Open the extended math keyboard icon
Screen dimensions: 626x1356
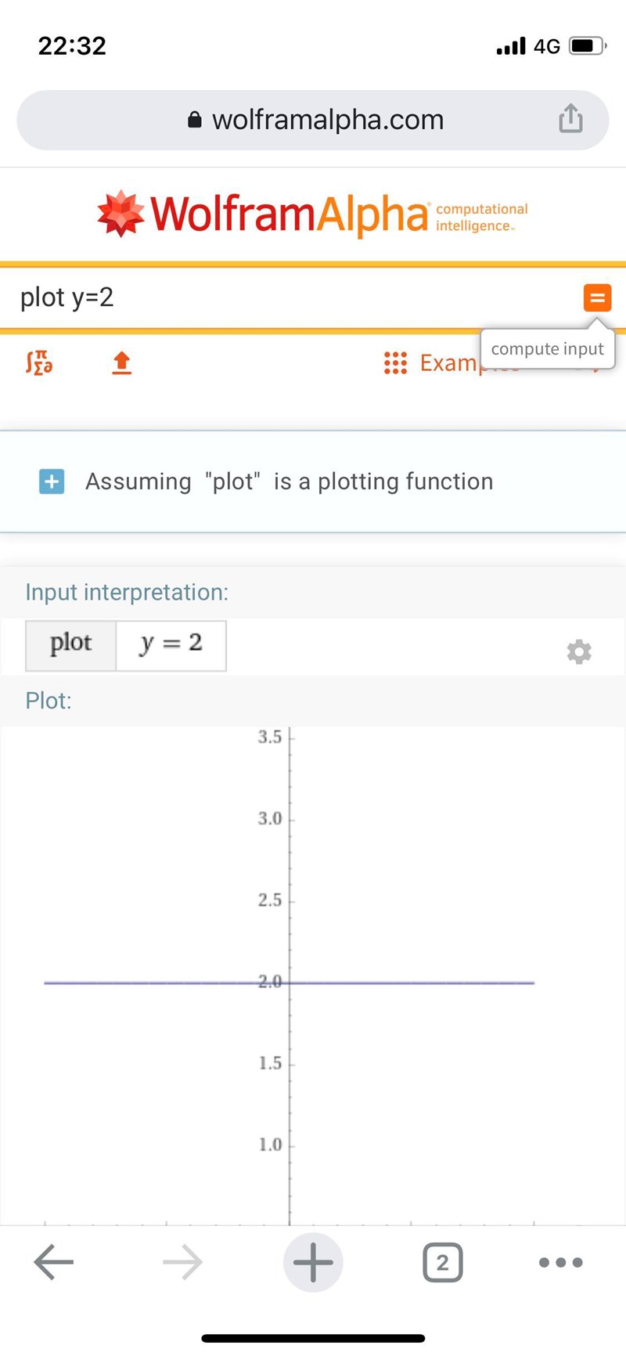39,362
